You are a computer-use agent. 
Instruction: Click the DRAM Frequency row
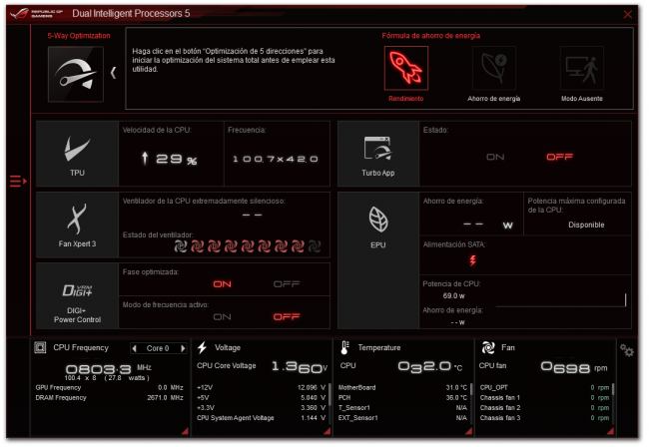(109, 398)
